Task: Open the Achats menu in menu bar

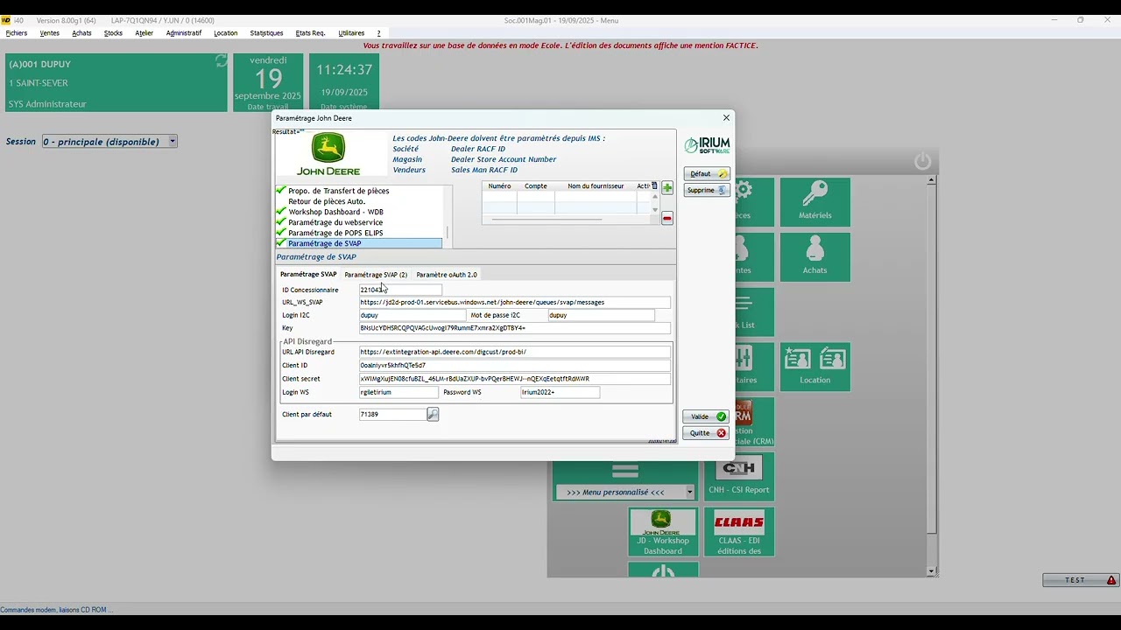Action: click(x=81, y=33)
